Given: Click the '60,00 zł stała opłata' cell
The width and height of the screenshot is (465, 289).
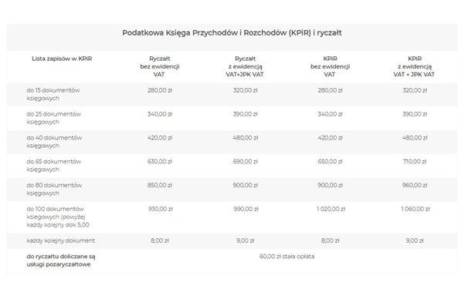Looking at the screenshot, I should tap(287, 257).
